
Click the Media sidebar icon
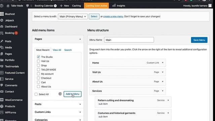2,47
